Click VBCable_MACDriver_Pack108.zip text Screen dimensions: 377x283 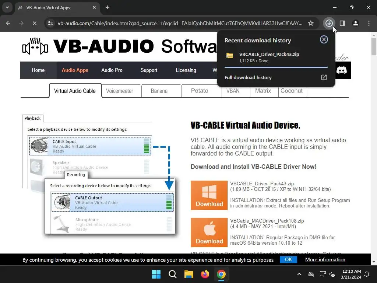[x=267, y=221]
